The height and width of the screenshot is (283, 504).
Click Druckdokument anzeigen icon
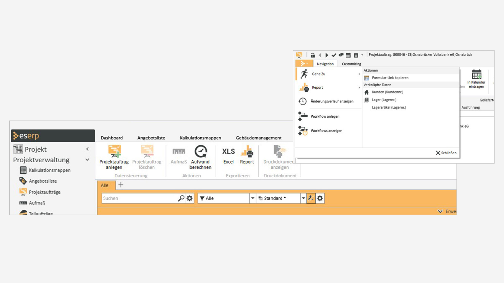coord(279,151)
